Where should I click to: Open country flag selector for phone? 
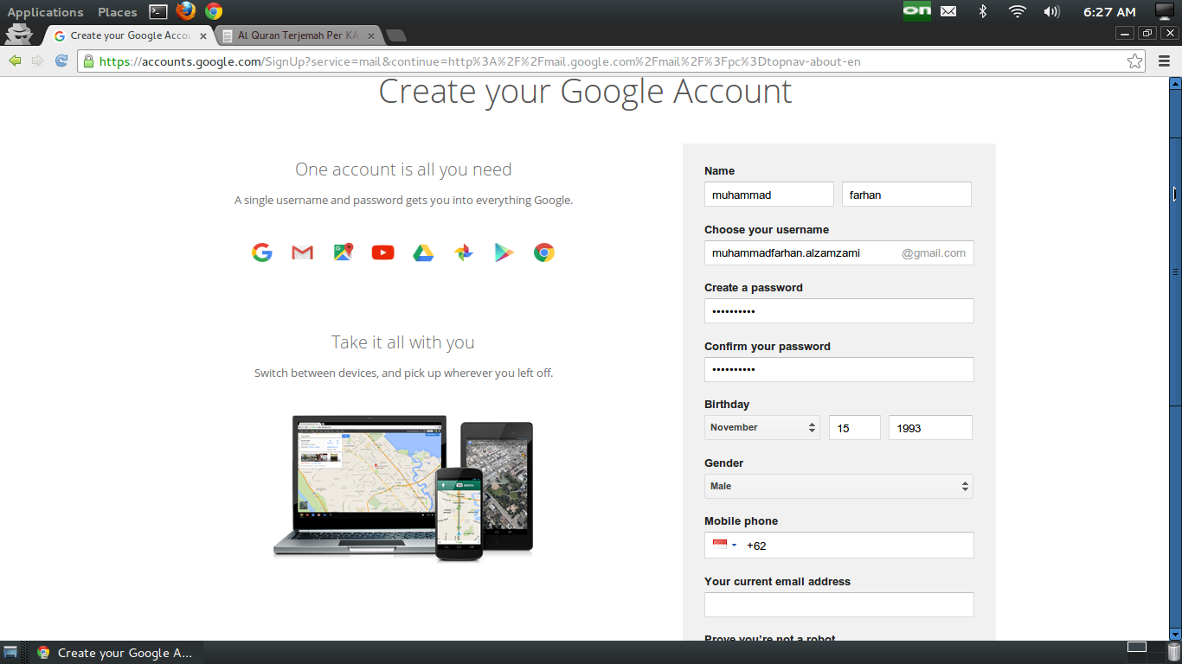click(x=724, y=545)
